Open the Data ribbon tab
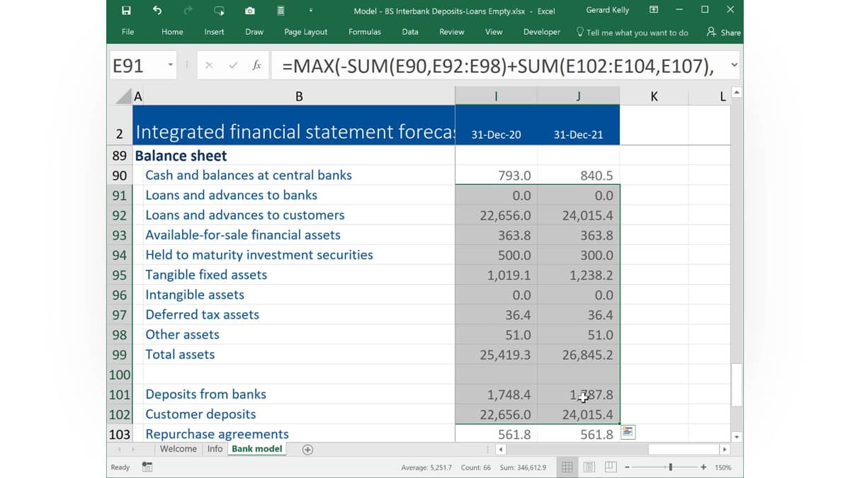This screenshot has height=478, width=850. [410, 32]
